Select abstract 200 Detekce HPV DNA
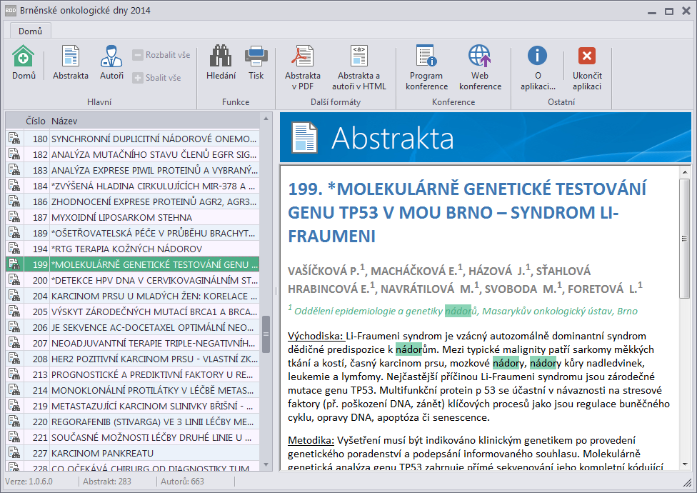697x493 pixels. coord(132,281)
